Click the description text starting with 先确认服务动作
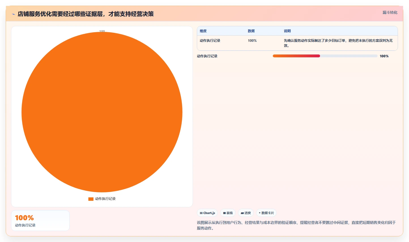 point(338,43)
